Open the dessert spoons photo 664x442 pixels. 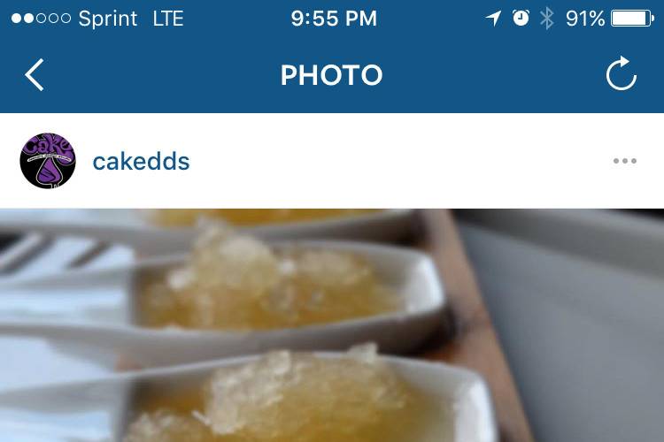point(332,325)
